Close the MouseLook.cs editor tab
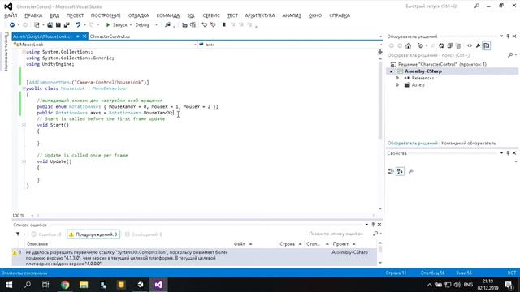Screen dimensions: 520x292 84,36
